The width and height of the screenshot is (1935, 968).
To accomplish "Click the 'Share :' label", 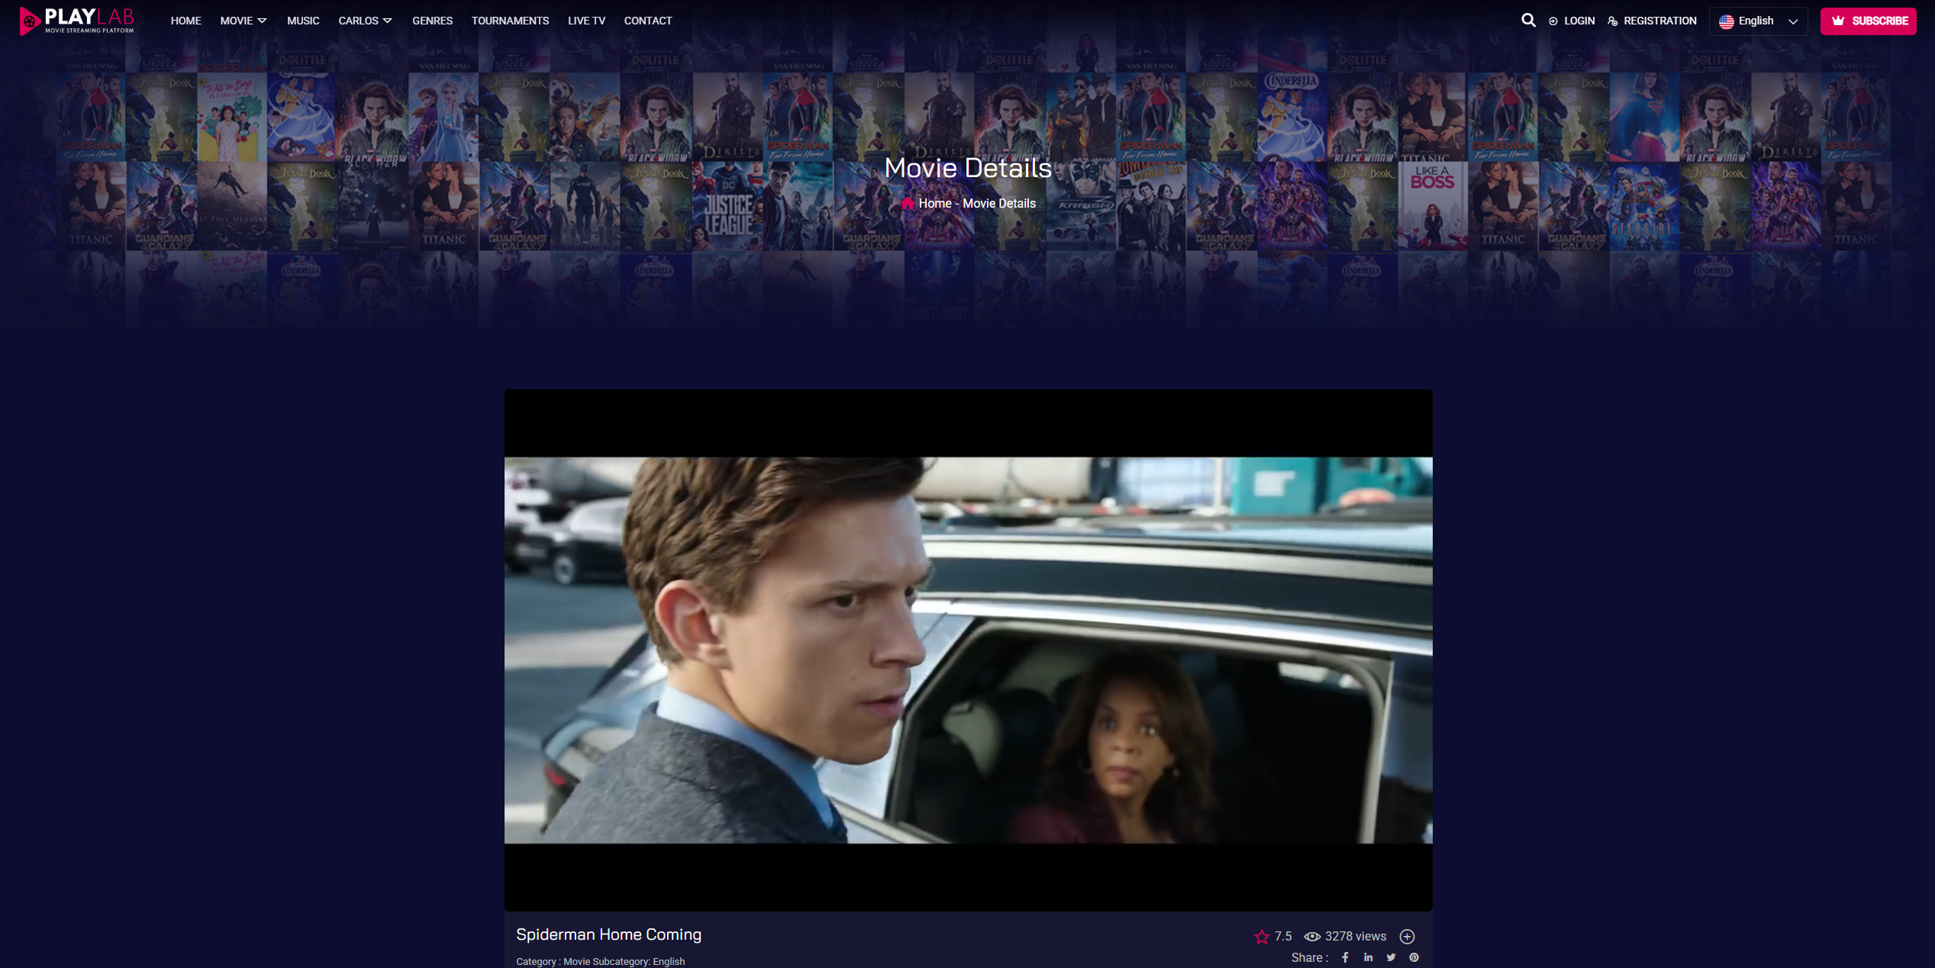I will pyautogui.click(x=1310, y=957).
